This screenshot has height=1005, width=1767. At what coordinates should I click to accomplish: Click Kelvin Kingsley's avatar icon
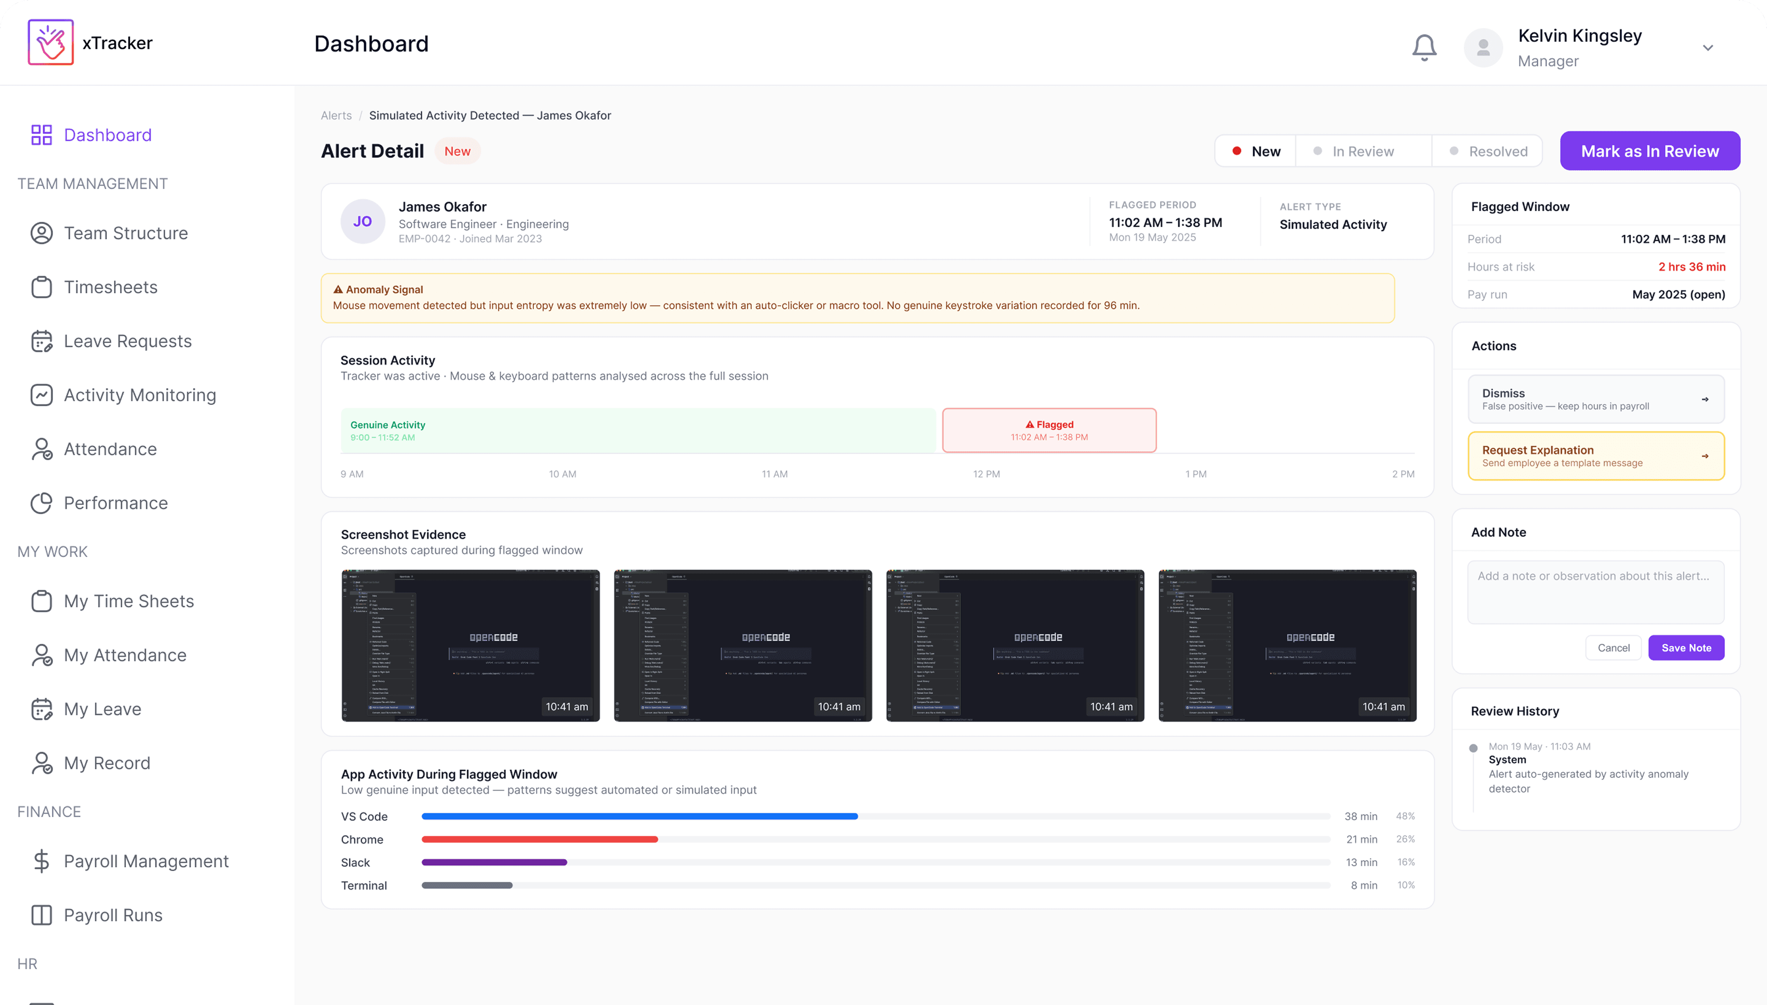click(1482, 47)
